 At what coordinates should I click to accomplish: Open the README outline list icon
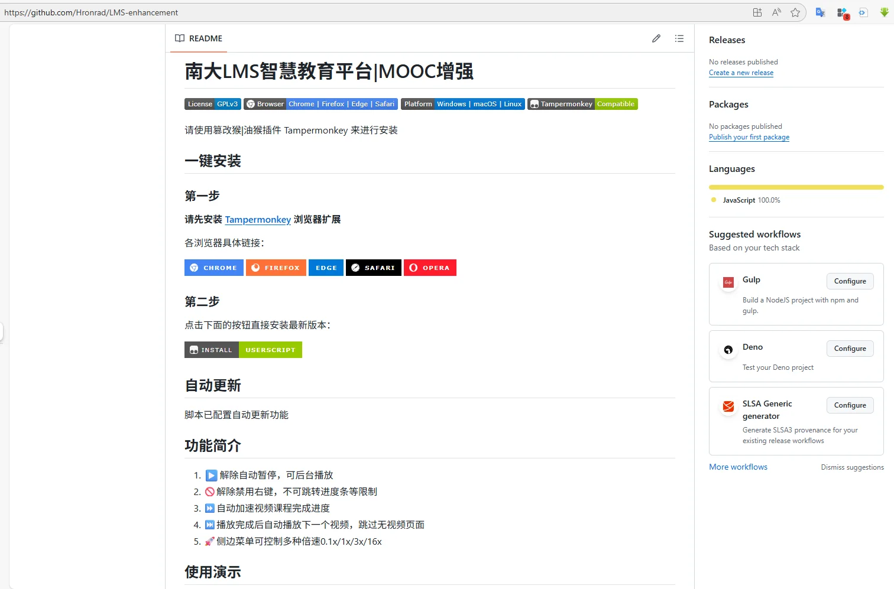(679, 38)
